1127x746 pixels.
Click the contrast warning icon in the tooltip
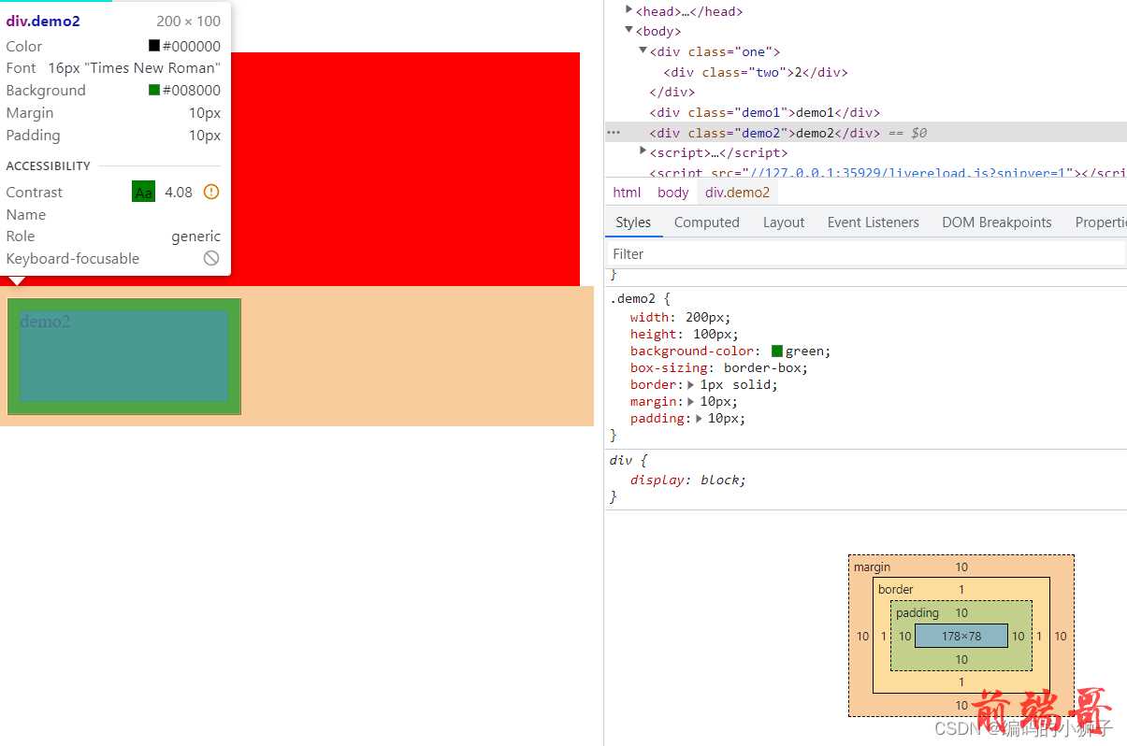pos(211,192)
